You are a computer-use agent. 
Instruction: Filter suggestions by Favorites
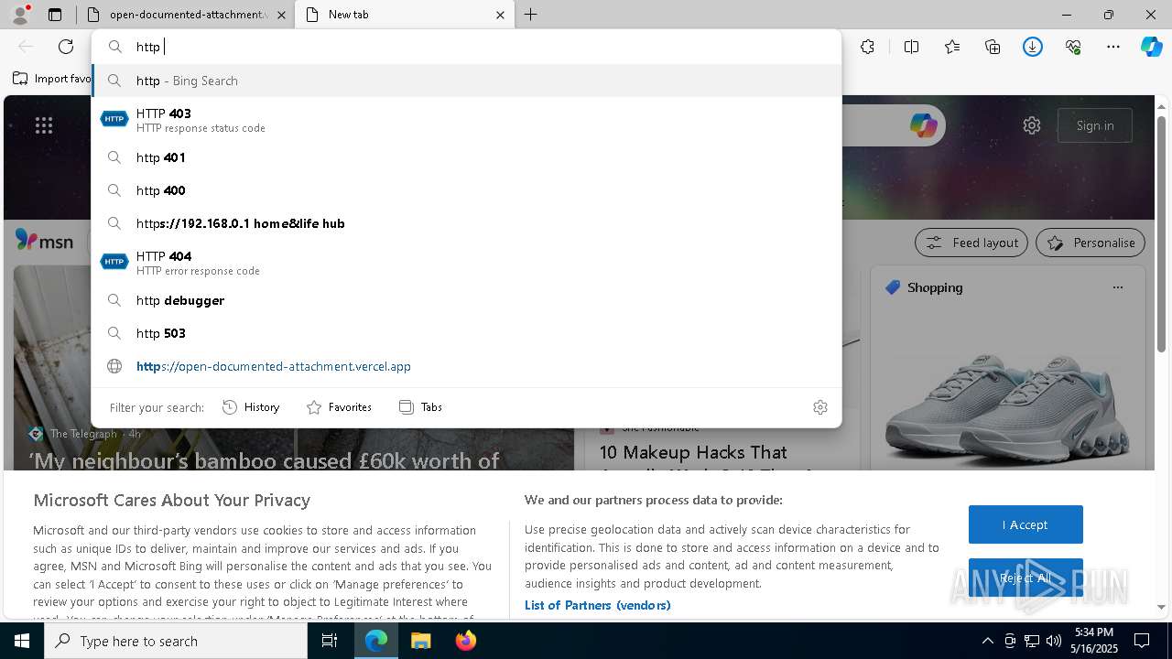point(339,407)
